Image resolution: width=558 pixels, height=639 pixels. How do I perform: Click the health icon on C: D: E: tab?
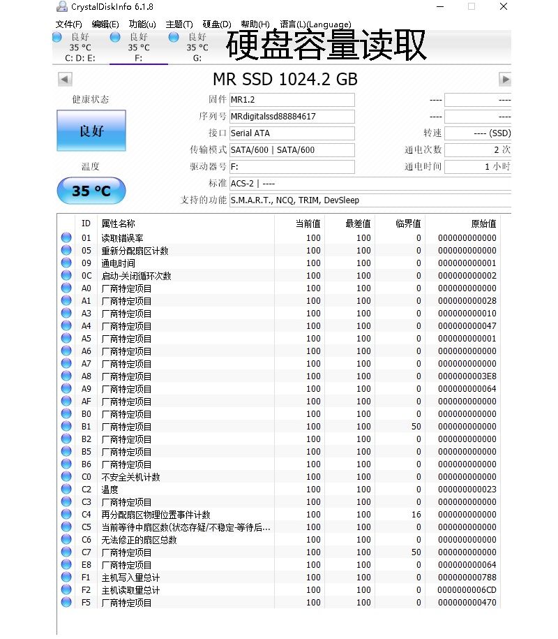(x=57, y=37)
